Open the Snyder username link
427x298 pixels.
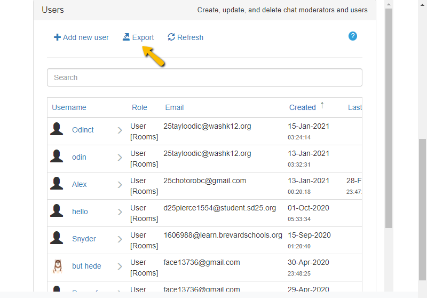click(x=84, y=239)
